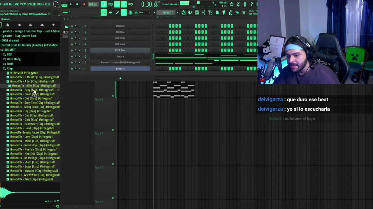The width and height of the screenshot is (373, 209).
Task: Click the 808 Kick channel button
Action: pos(120,26)
